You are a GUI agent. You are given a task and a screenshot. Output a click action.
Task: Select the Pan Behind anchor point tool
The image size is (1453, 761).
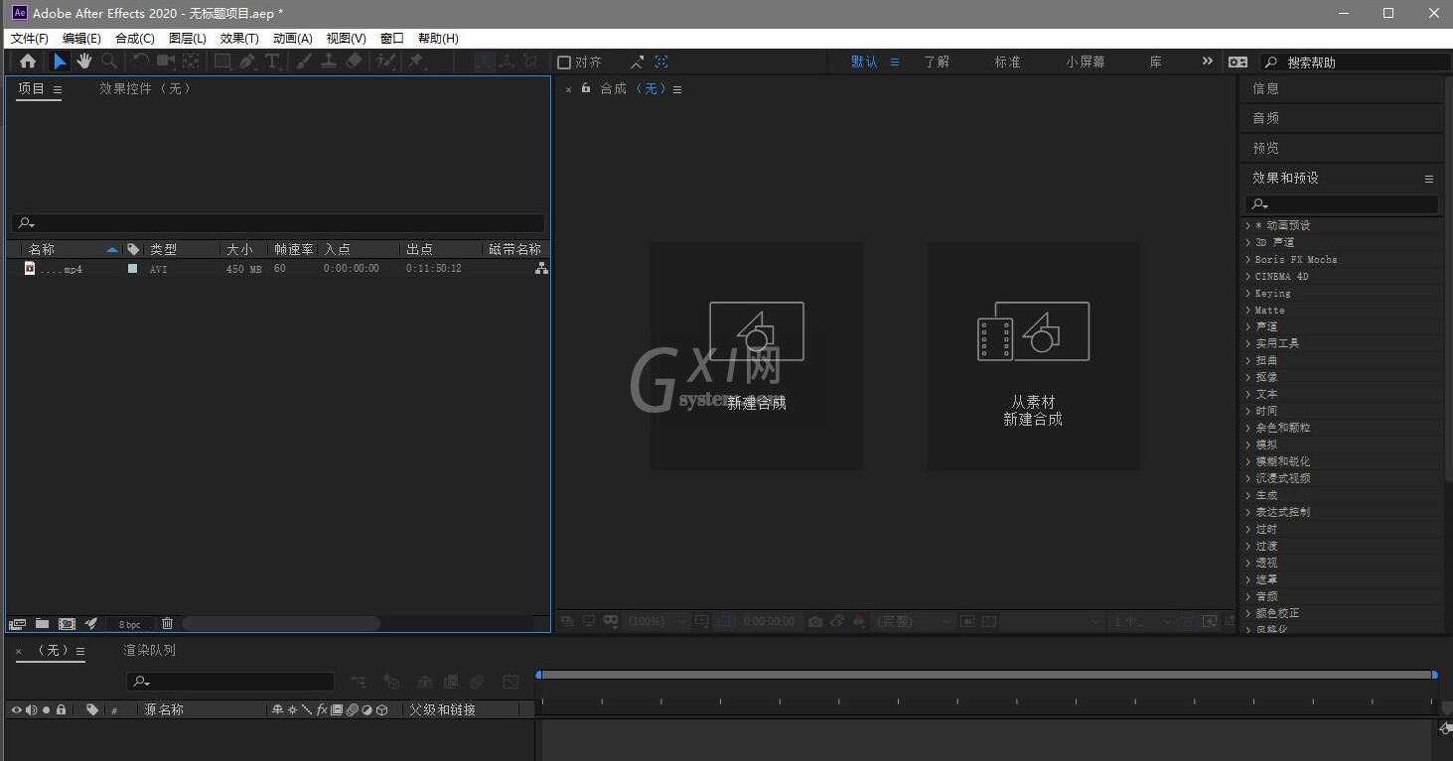click(191, 62)
